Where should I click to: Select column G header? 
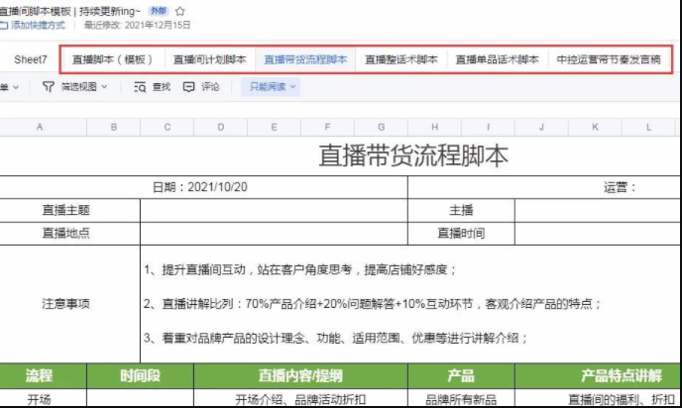coord(381,128)
